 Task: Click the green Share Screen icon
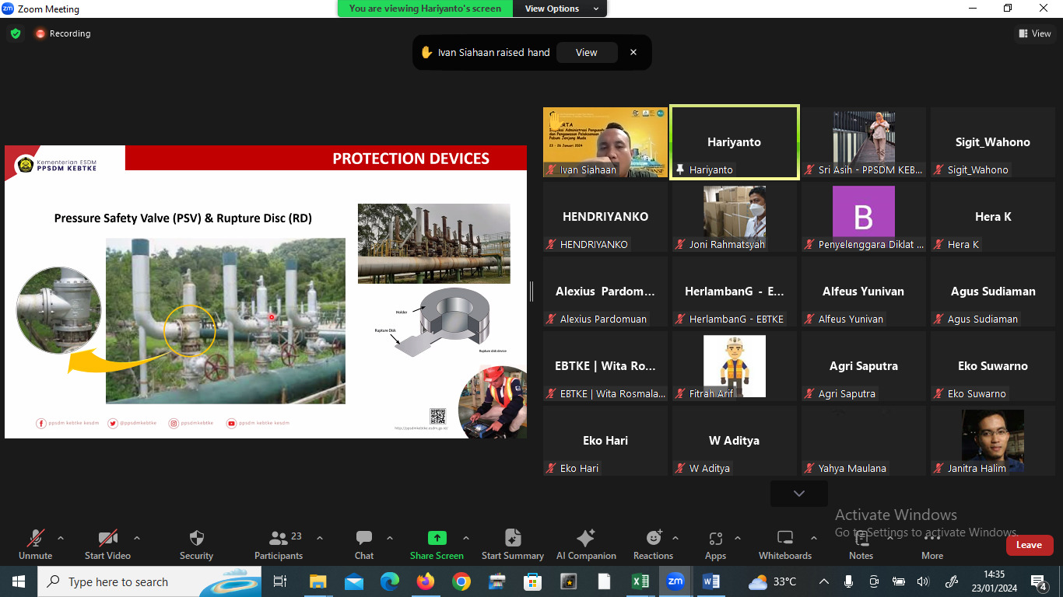click(x=437, y=538)
